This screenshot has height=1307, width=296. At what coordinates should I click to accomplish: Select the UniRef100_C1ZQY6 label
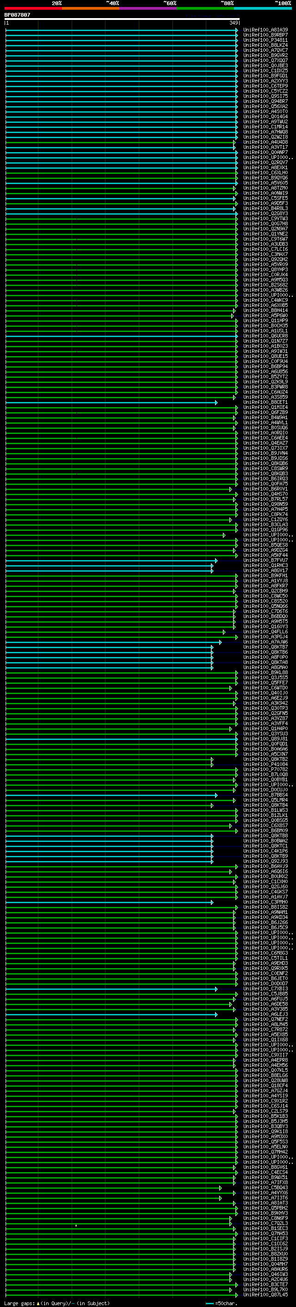point(265,520)
